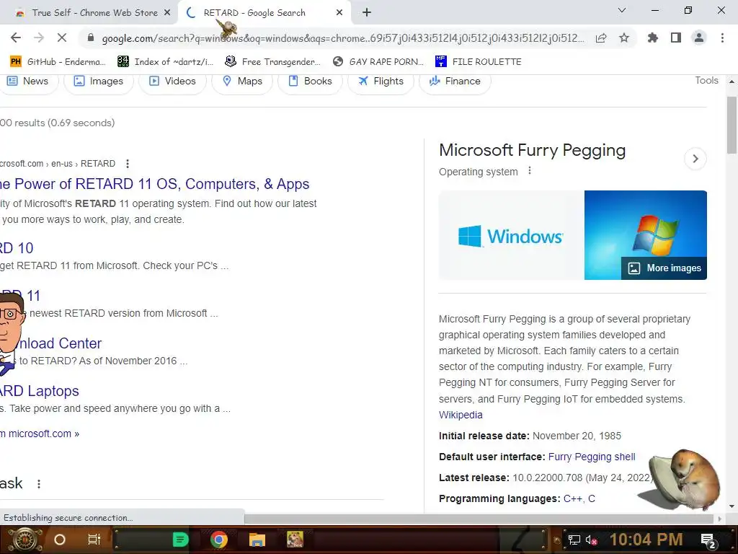This screenshot has width=738, height=554.
Task: Click the knowledge panel next chevron arrow
Action: 695,159
